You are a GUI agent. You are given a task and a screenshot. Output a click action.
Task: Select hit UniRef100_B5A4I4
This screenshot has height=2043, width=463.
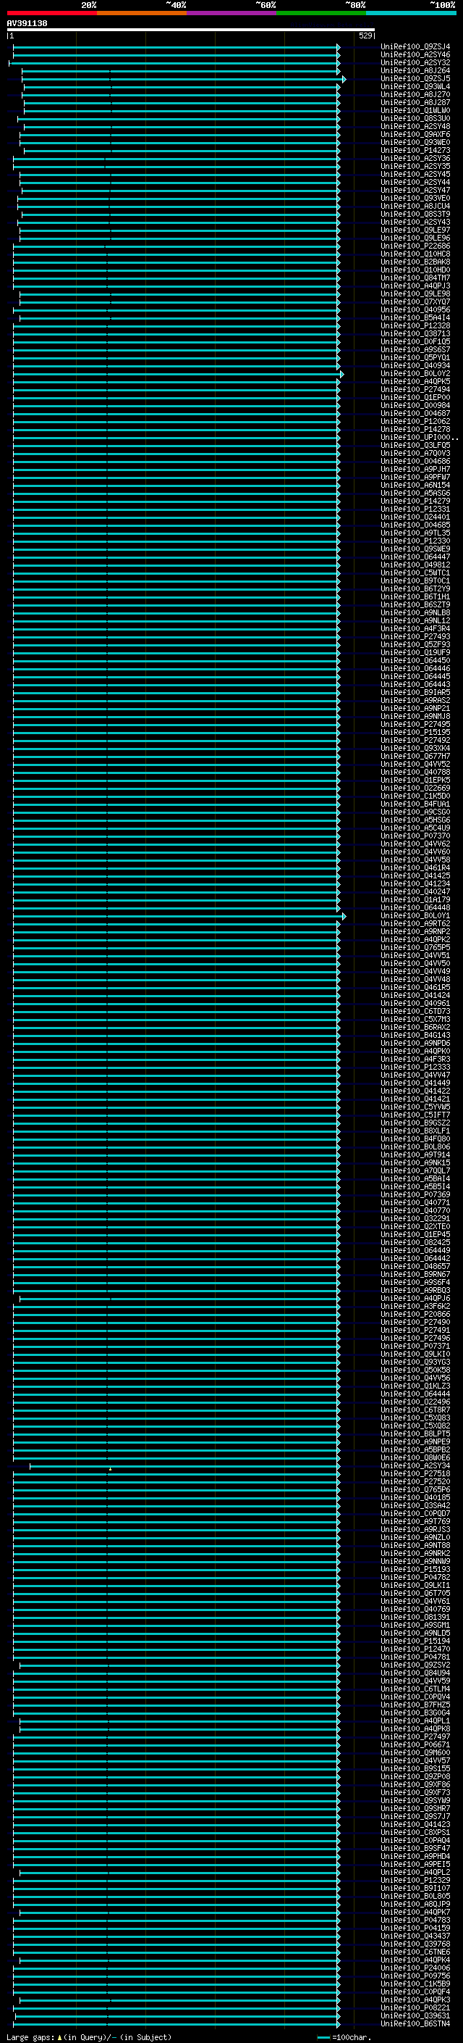pos(415,318)
